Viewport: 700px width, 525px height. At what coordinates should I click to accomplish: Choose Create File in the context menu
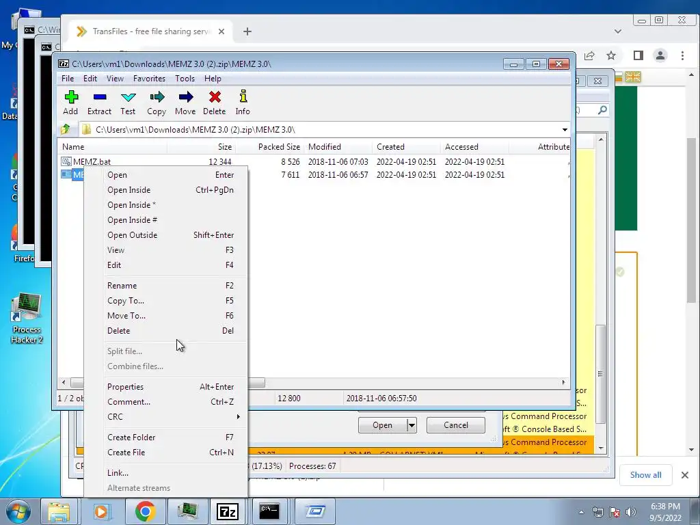(166, 453)
